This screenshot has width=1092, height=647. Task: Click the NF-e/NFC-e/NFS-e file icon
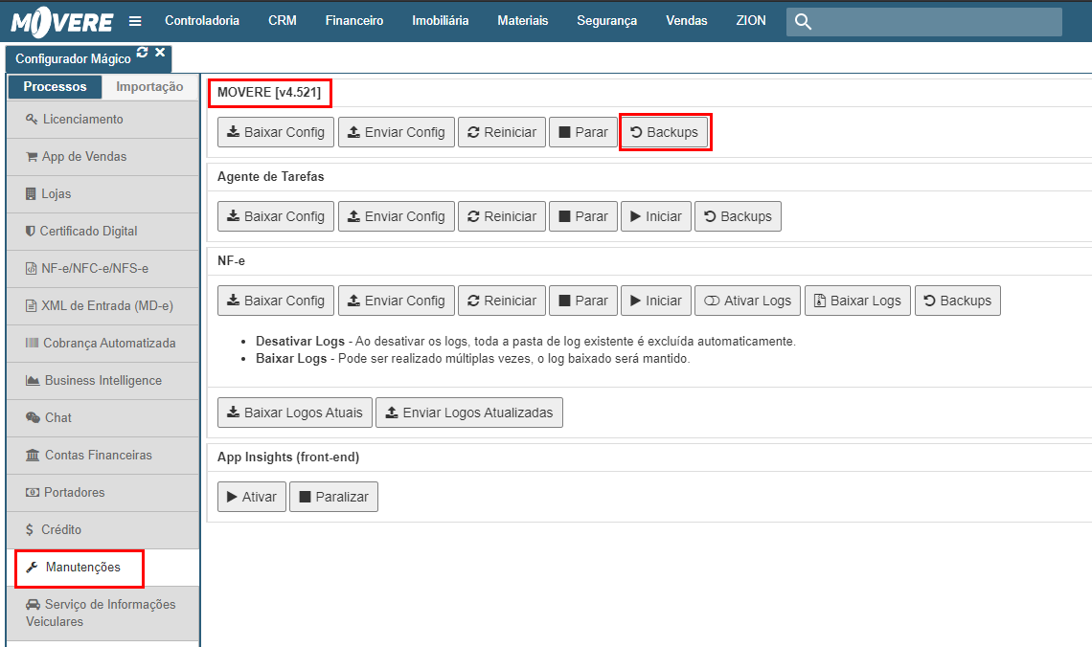coord(31,269)
